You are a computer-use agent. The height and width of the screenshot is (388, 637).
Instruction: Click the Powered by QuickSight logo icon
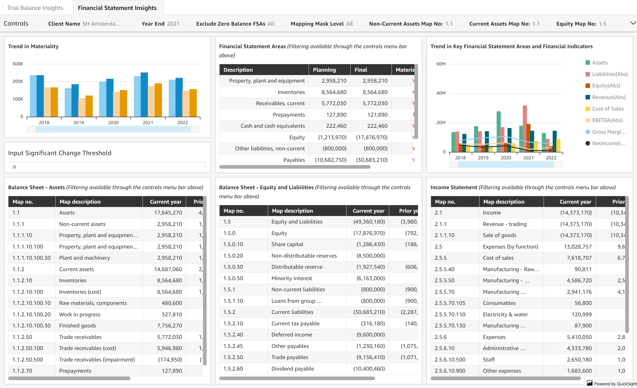click(x=589, y=383)
